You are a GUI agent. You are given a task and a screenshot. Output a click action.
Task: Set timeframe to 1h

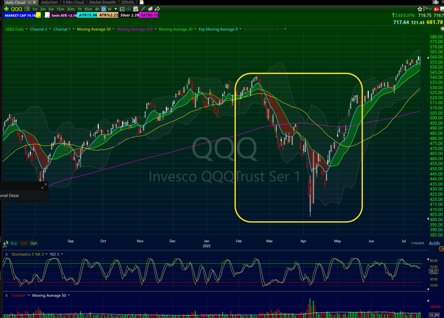coord(80,9)
